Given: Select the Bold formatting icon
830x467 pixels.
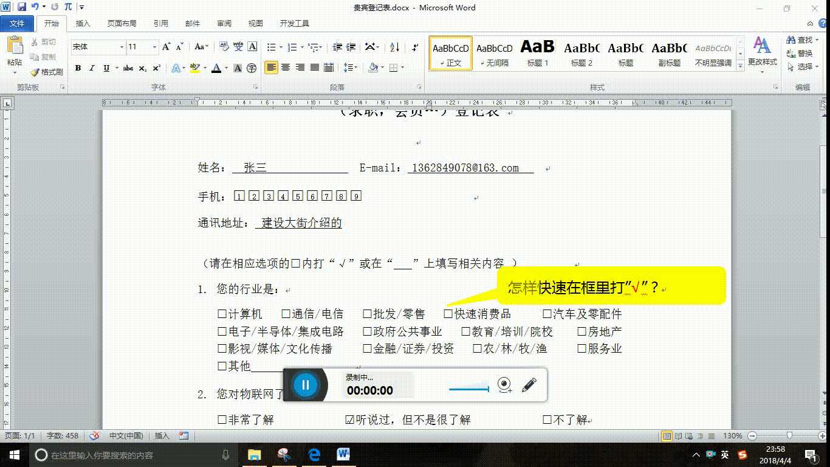Looking at the screenshot, I should pyautogui.click(x=77, y=68).
